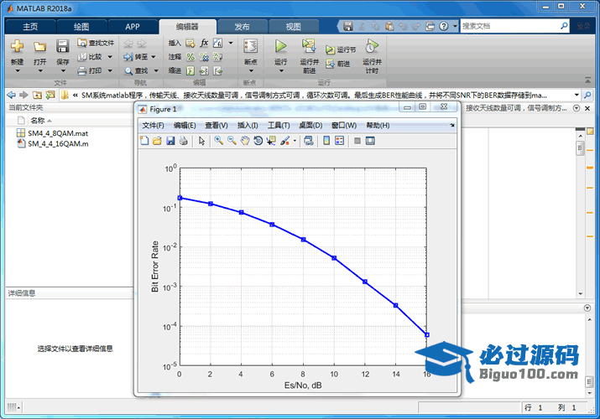This screenshot has height=419, width=600.
Task: Click the smart indent icon
Action: point(190,70)
